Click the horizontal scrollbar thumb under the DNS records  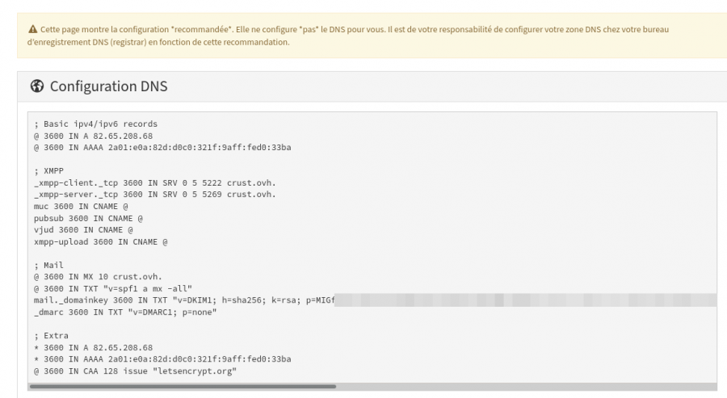coord(182,387)
